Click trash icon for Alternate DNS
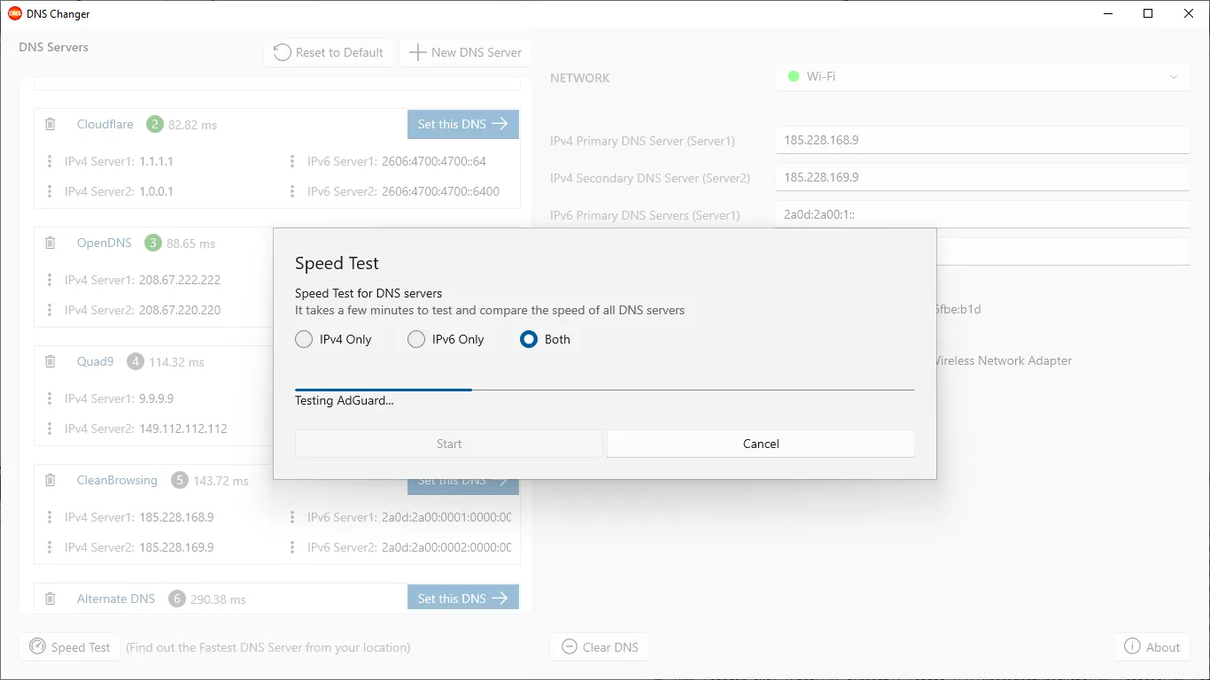Viewport: 1210px width, 680px height. tap(50, 599)
